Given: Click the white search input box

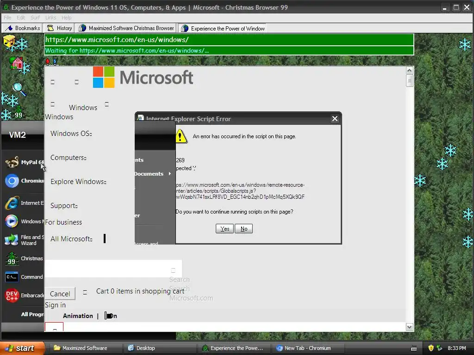Looking at the screenshot, I should pyautogui.click(x=113, y=269).
